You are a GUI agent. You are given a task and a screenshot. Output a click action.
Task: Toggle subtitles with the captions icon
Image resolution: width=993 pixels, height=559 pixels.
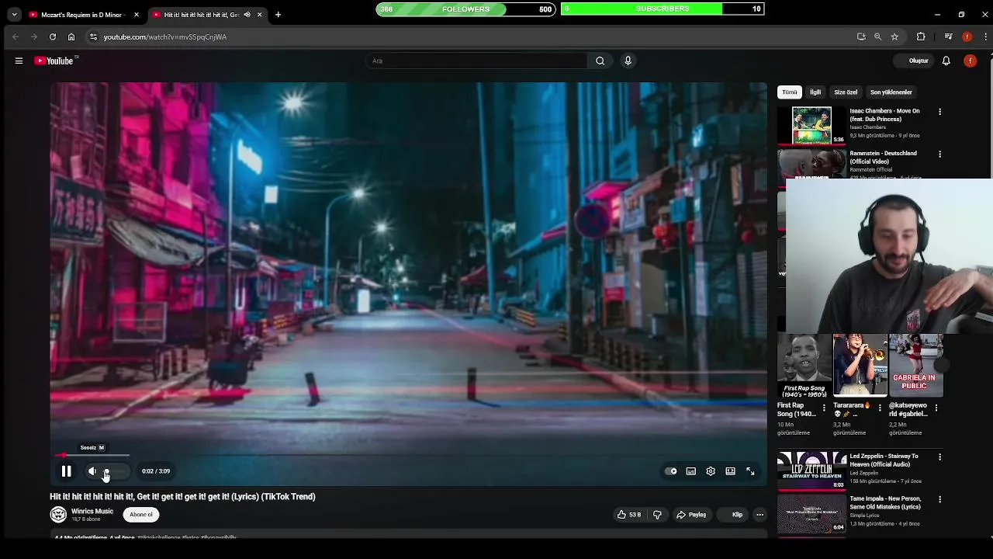coord(690,471)
